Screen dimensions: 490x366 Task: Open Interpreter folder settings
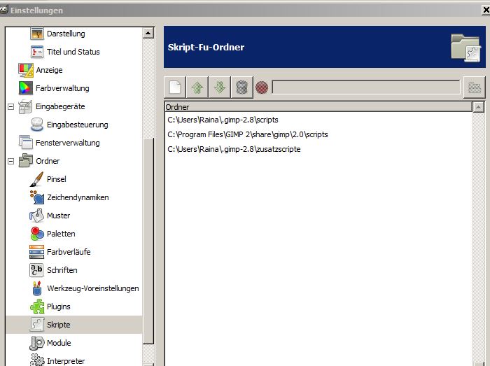point(66,361)
